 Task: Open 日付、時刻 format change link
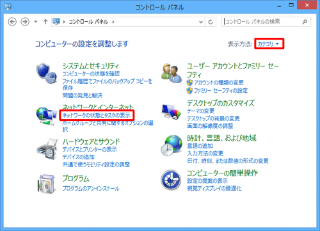[228, 161]
